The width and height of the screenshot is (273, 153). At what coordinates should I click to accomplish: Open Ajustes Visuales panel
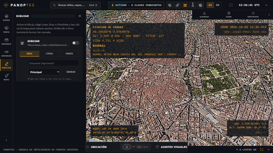coord(171,147)
